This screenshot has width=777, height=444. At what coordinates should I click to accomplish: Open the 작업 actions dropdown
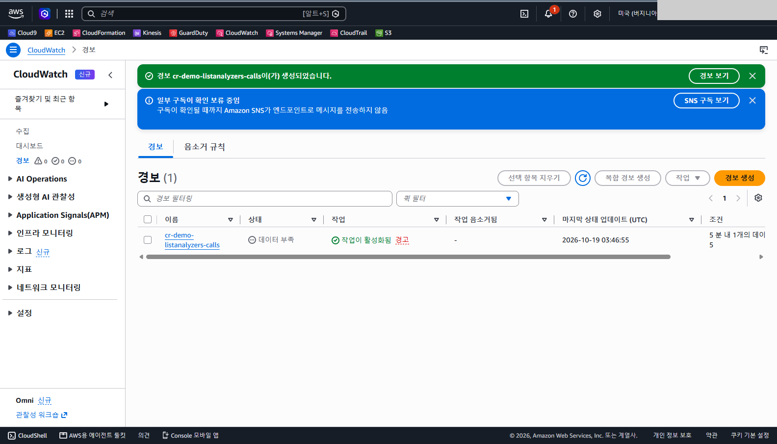pos(688,178)
